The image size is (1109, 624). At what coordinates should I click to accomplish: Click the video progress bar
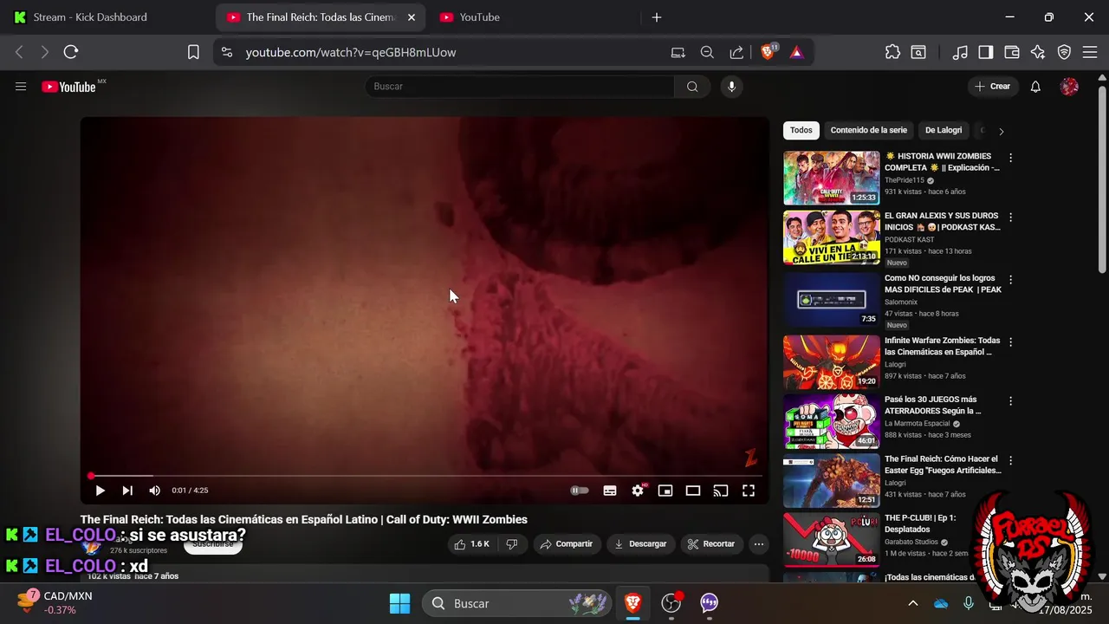pos(425,476)
